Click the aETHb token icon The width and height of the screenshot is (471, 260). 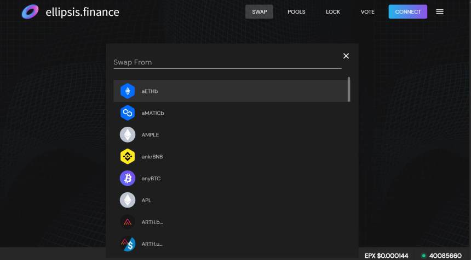pyautogui.click(x=128, y=91)
